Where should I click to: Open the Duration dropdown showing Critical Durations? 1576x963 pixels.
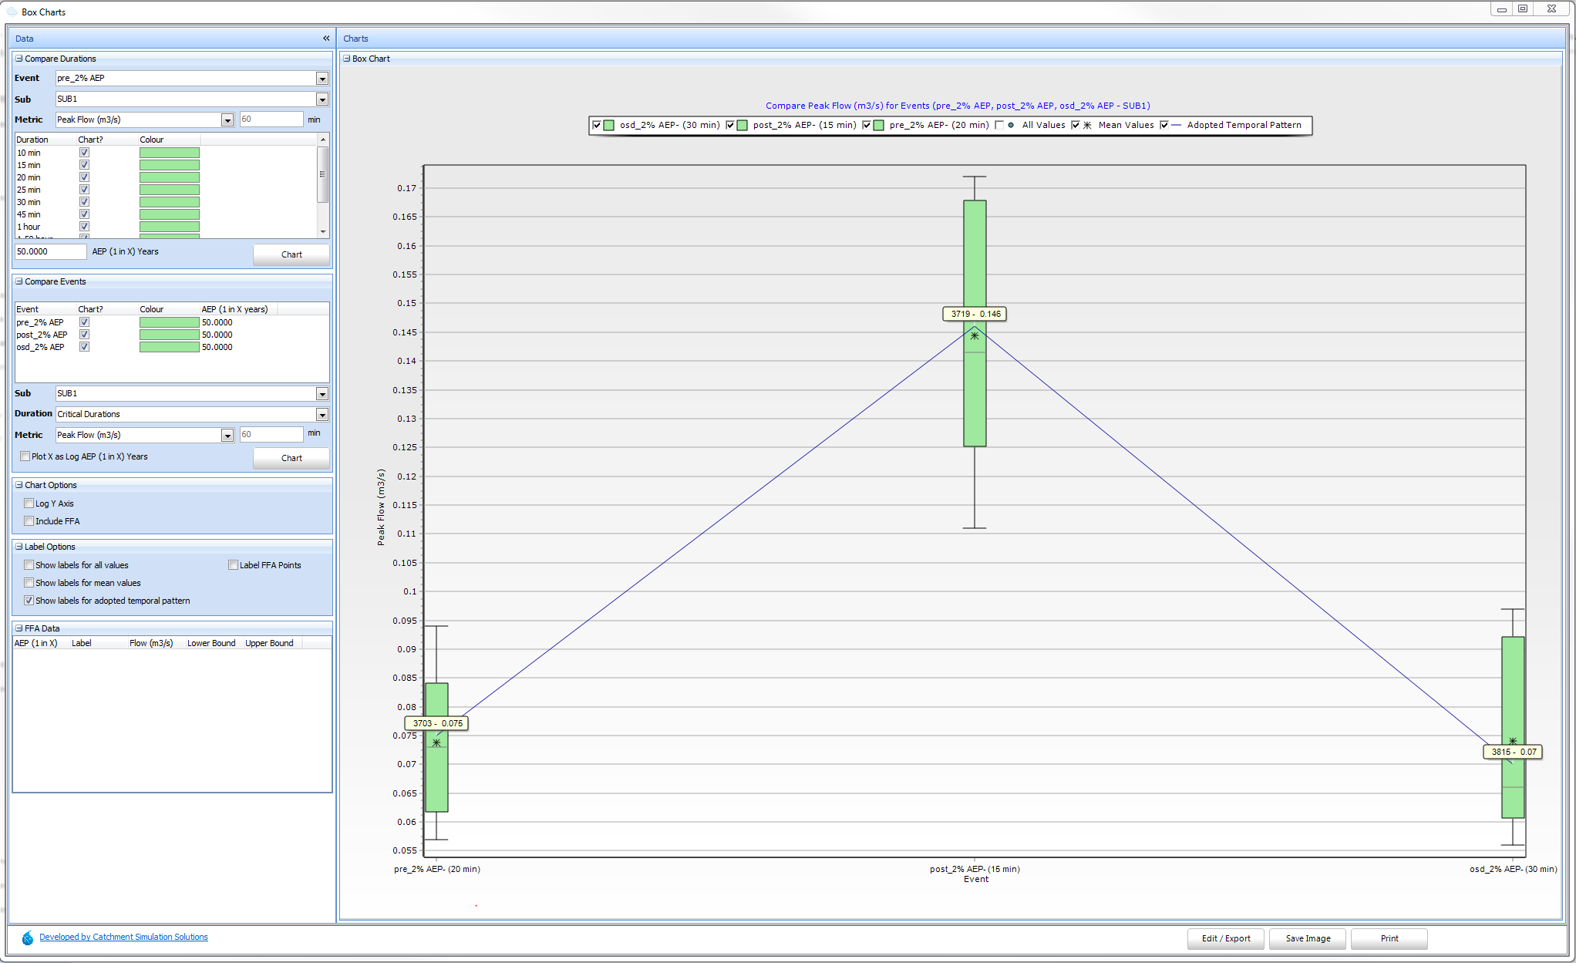click(322, 415)
